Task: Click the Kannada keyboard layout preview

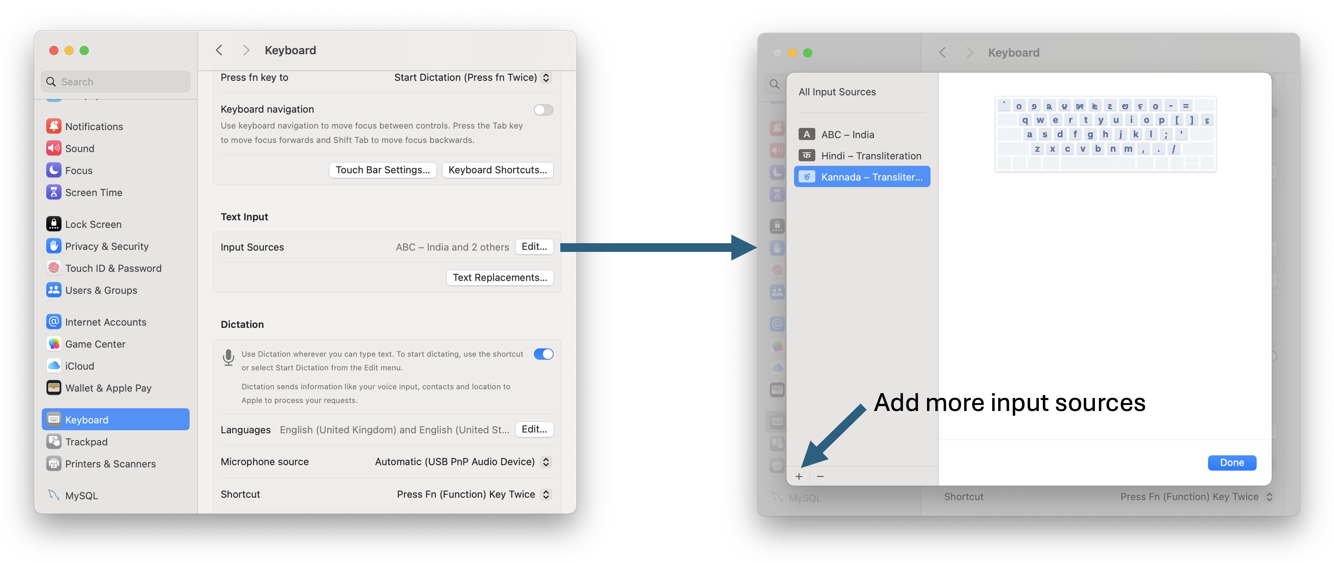Action: [x=1105, y=134]
